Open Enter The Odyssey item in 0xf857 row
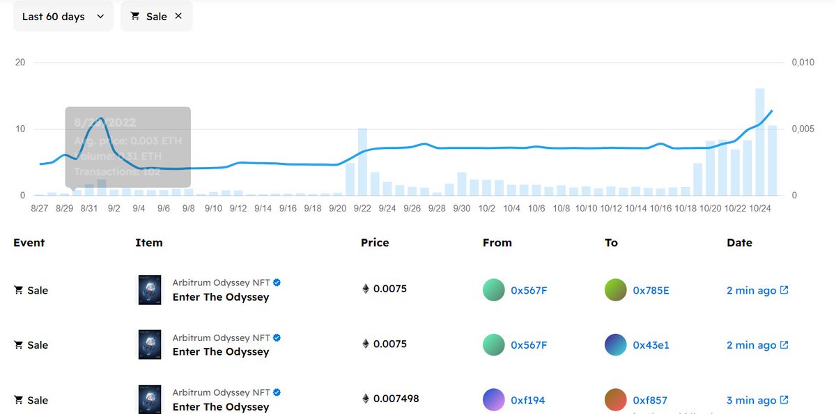This screenshot has width=836, height=414. coord(221,407)
